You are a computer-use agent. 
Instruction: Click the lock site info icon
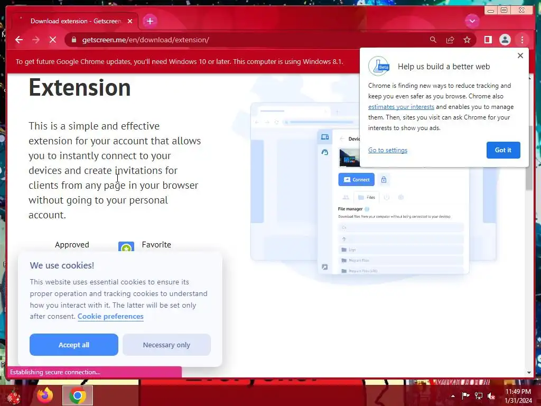tap(73, 40)
